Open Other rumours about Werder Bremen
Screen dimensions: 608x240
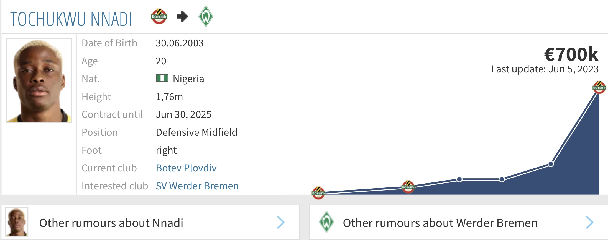(440, 223)
